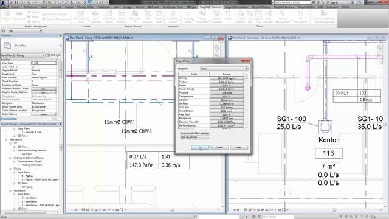Click the Edit Type button in Properties
The height and width of the screenshot is (219, 389).
pyautogui.click(x=53, y=55)
